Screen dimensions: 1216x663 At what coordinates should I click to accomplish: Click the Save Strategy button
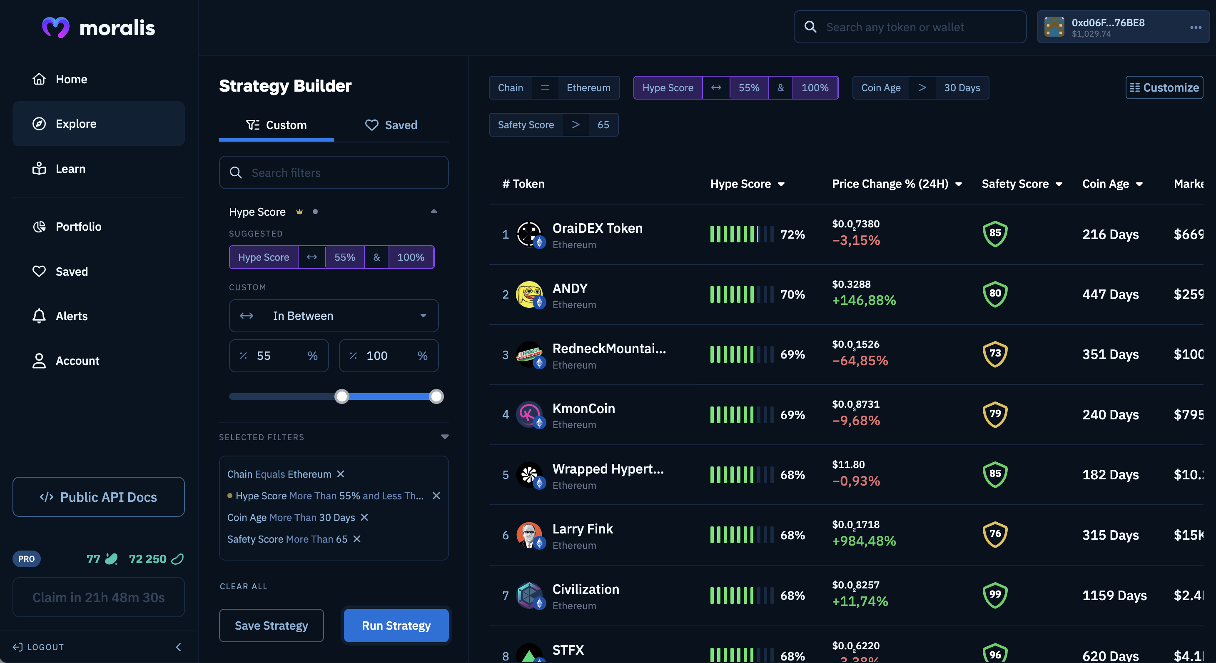tap(271, 625)
